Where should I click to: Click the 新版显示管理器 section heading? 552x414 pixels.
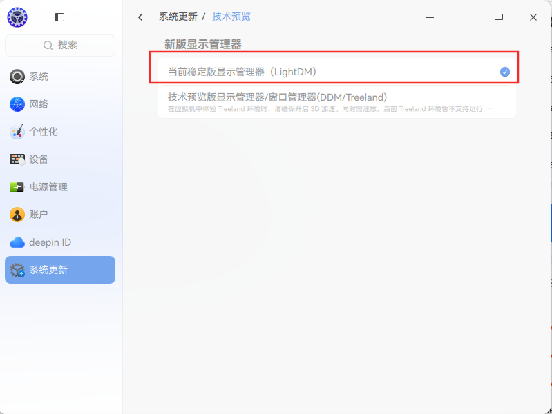pos(203,44)
